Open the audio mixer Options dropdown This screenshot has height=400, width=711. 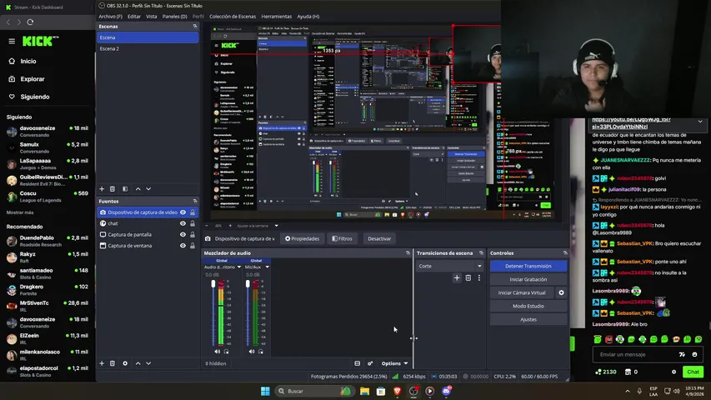[x=394, y=363]
